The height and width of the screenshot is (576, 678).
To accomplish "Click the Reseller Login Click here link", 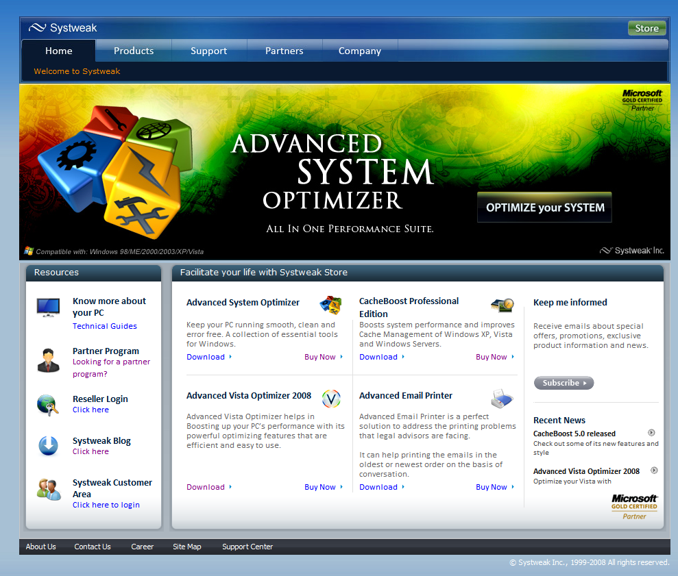I will [90, 409].
